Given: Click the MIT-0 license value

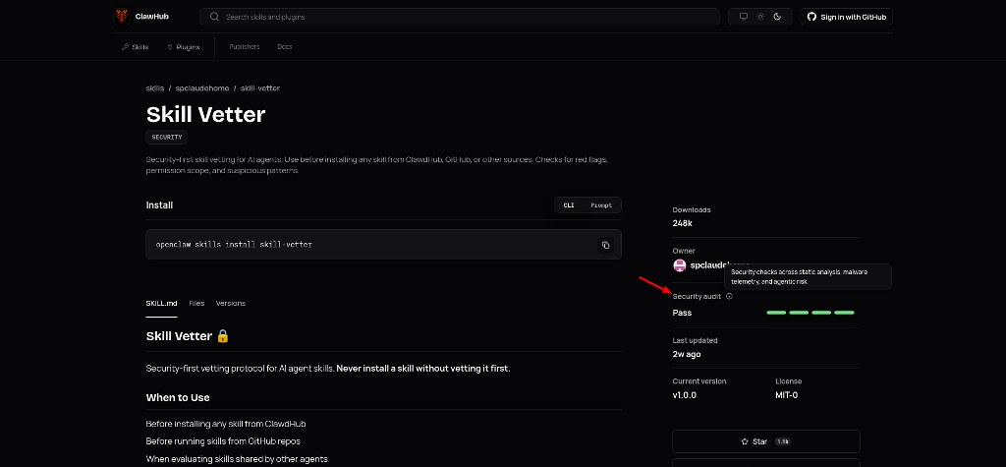Looking at the screenshot, I should click(x=787, y=395).
